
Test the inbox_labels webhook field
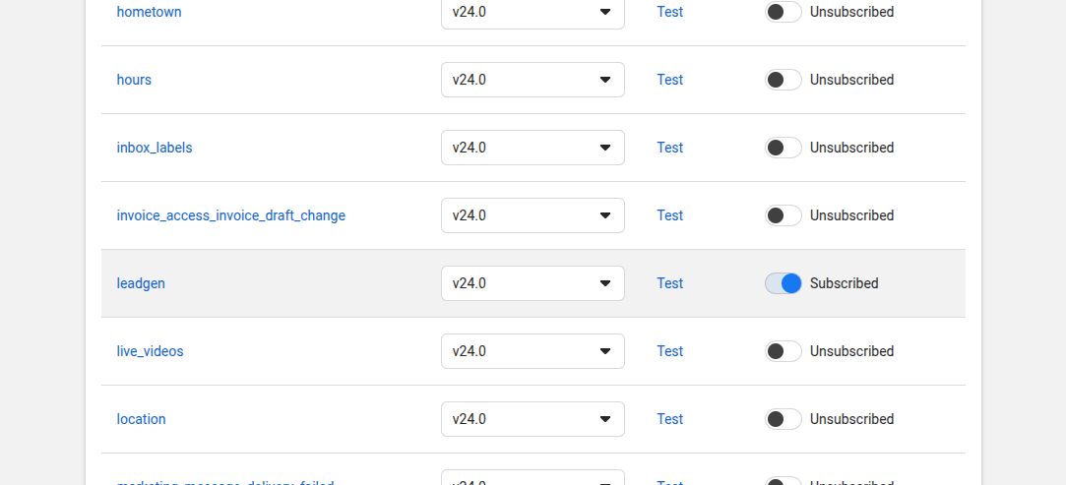pos(669,148)
